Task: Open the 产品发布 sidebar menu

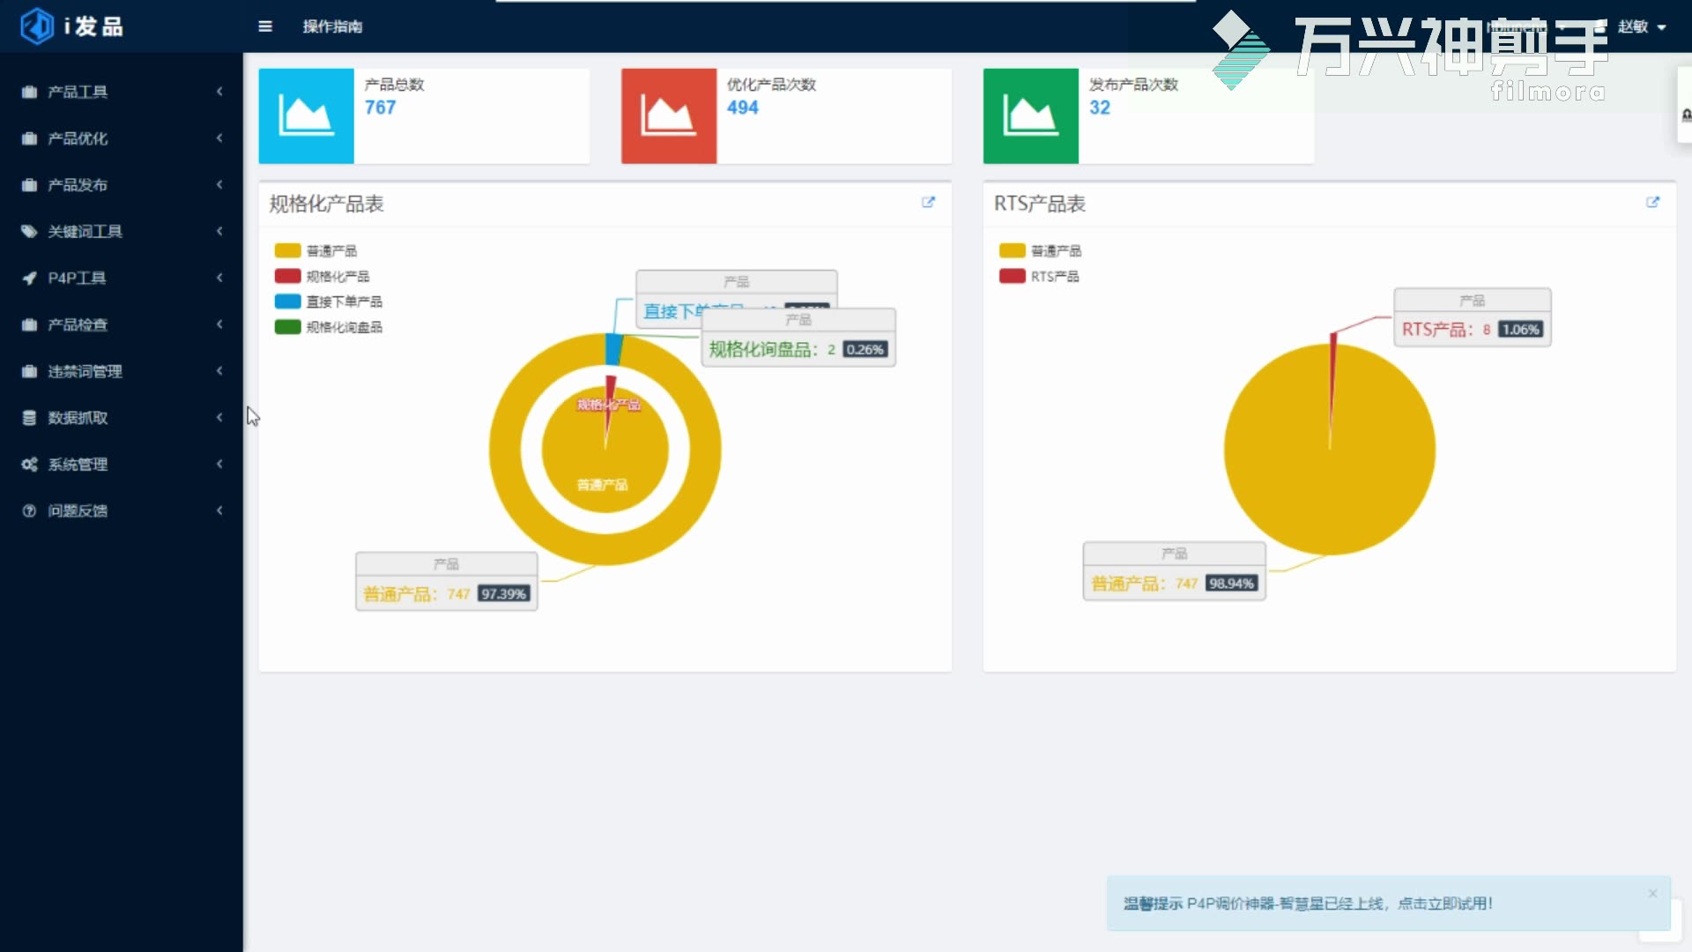Action: click(122, 185)
